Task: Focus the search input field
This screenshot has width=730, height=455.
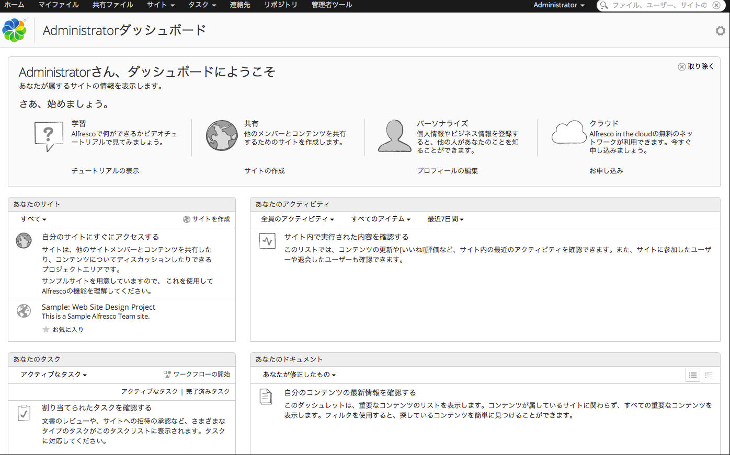Action: (659, 5)
